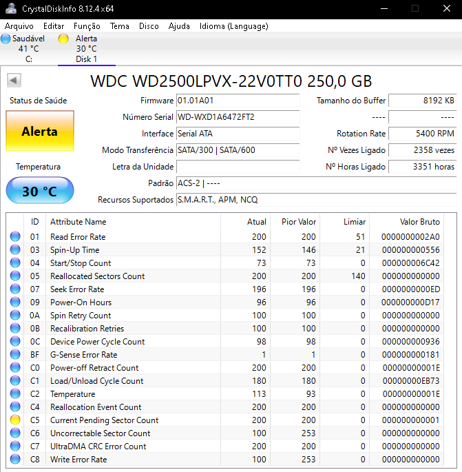Click the status icon for Write Error Rate

tap(15, 459)
